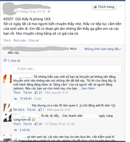Viewport: 130px width, 142px height.
Task: Click thumbs-up icon showing 23 likes
Action: point(36,92)
